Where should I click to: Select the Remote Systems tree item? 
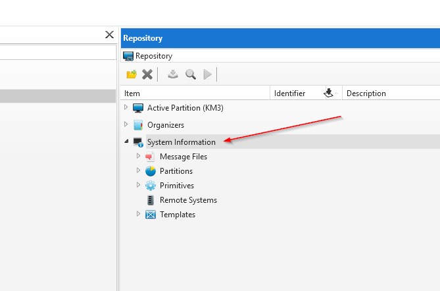coord(188,200)
